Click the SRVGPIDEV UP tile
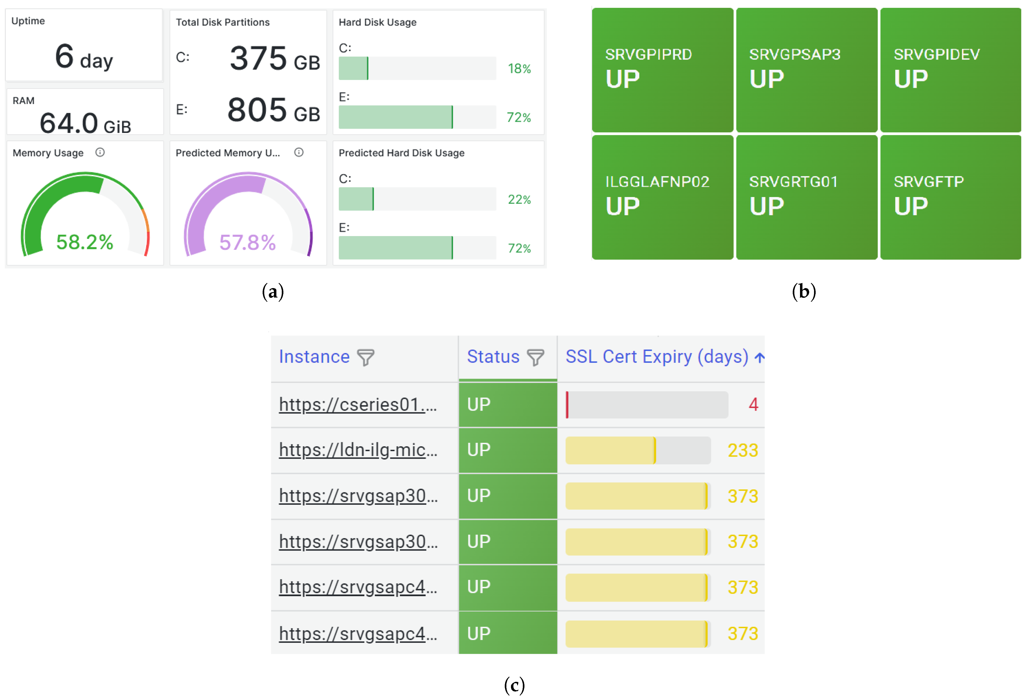 (x=950, y=70)
